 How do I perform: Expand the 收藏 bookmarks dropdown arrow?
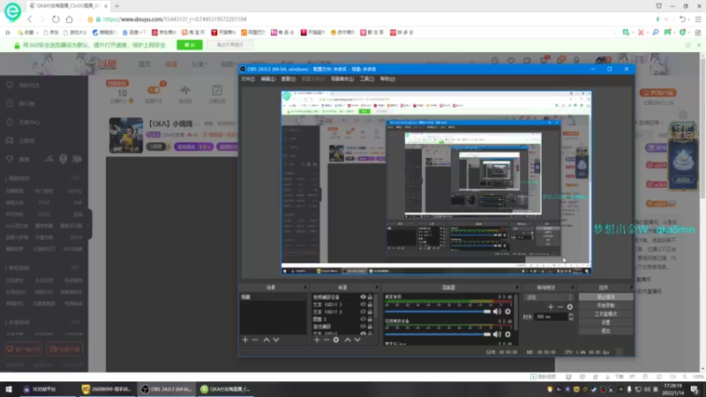coord(37,33)
